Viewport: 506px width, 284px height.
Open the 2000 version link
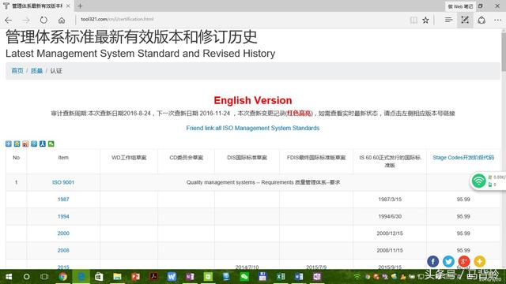pyautogui.click(x=63, y=234)
